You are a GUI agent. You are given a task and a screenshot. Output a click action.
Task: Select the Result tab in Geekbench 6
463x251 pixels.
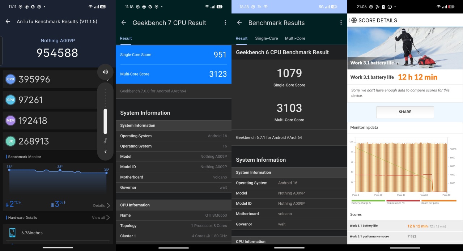(x=242, y=38)
